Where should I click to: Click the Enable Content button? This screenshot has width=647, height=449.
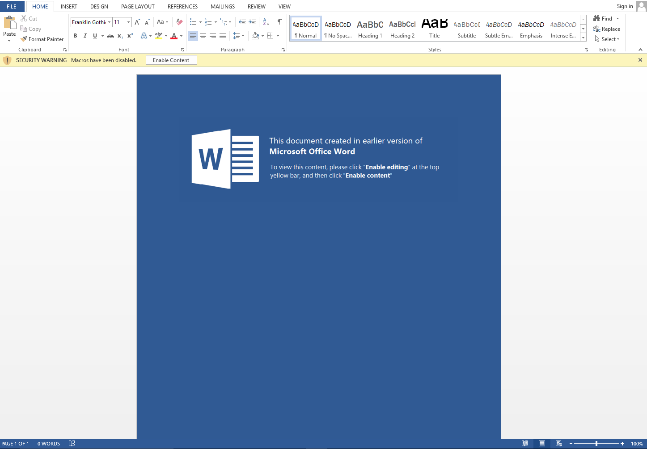(x=171, y=60)
